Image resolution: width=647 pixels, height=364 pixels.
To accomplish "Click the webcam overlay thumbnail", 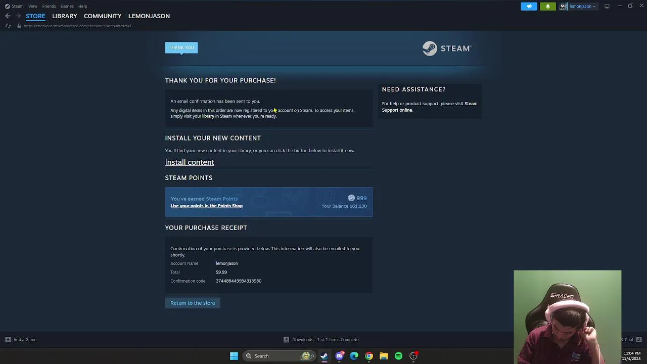I will tap(568, 316).
